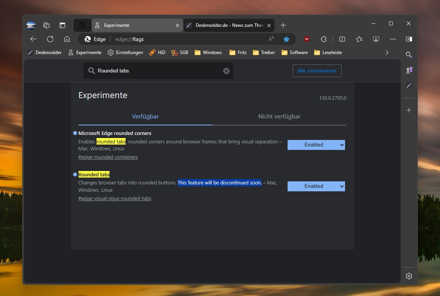Switch to the Nicht verfügbar tab
The width and height of the screenshot is (440, 296).
279,117
